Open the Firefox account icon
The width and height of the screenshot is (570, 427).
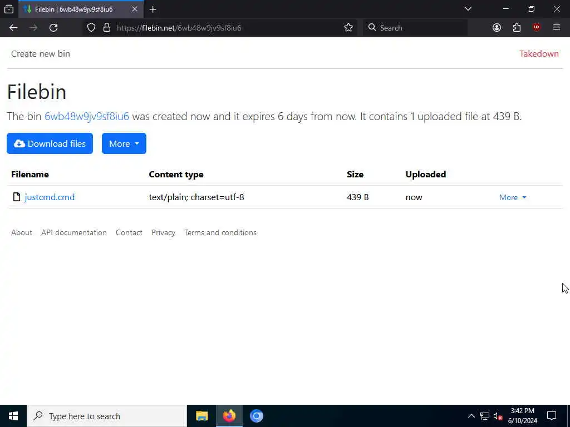497,28
